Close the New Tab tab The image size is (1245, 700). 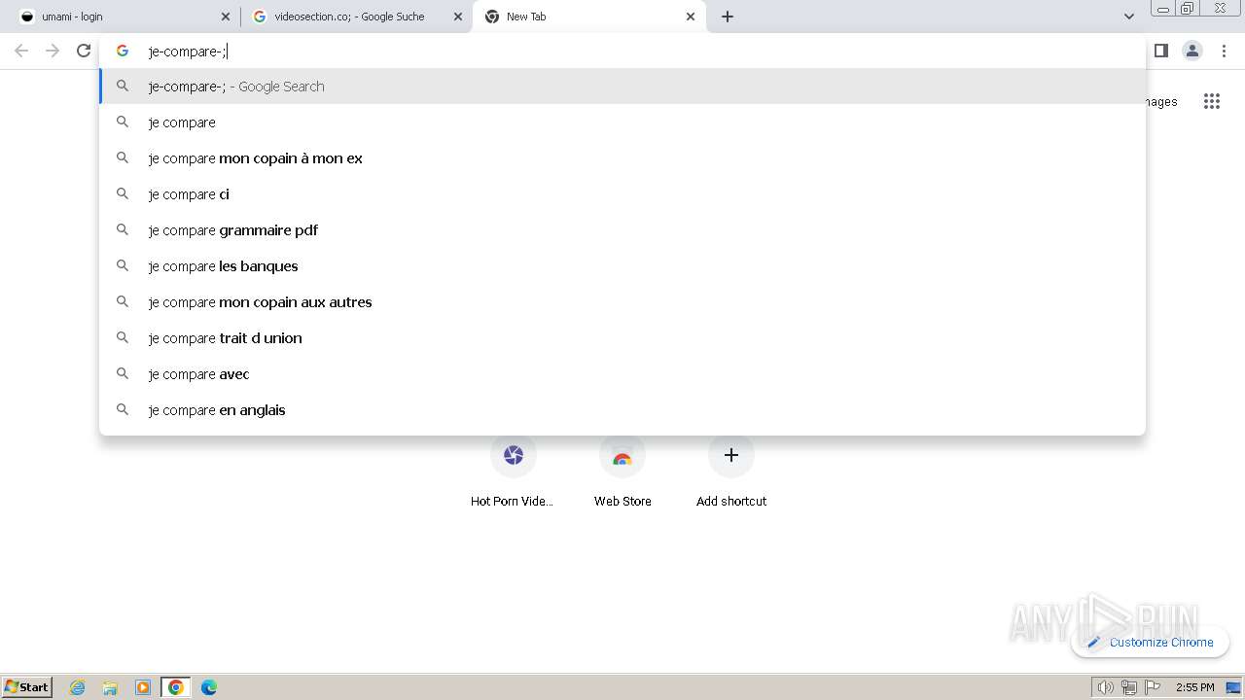coord(691,17)
